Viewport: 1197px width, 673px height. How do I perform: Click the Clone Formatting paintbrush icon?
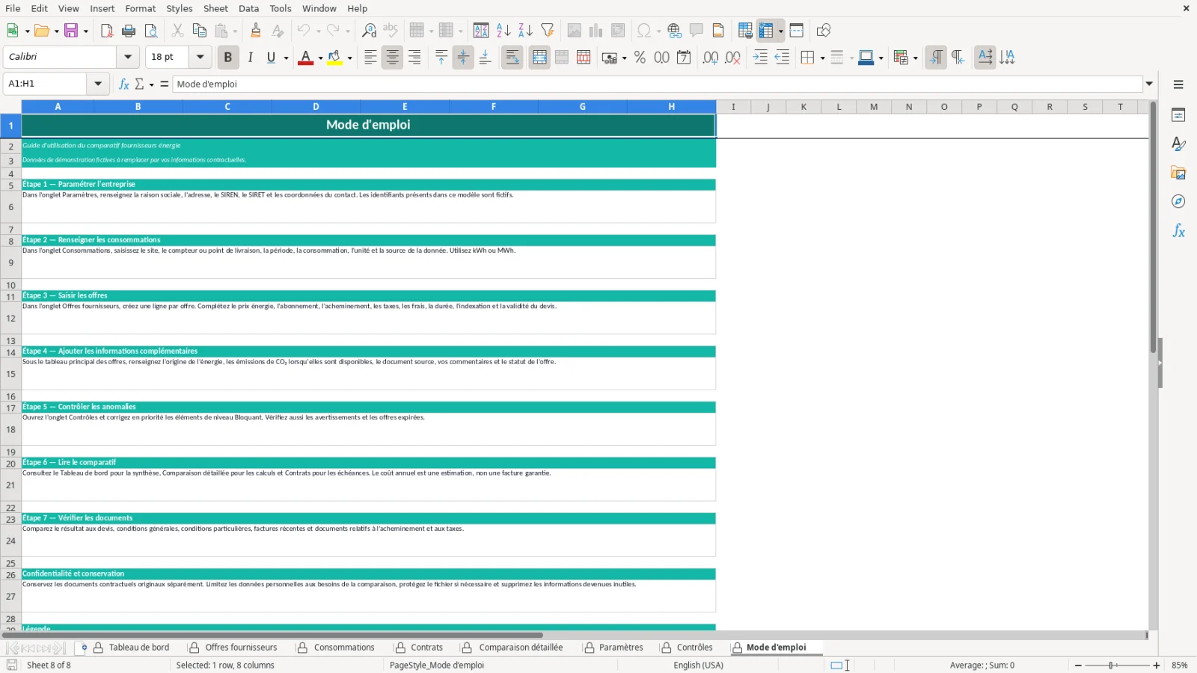click(x=256, y=31)
